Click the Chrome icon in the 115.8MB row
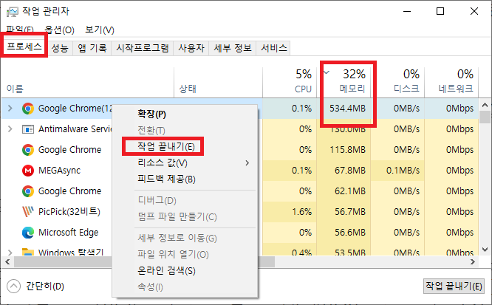Viewport: 492px width, 305px height. click(28, 150)
